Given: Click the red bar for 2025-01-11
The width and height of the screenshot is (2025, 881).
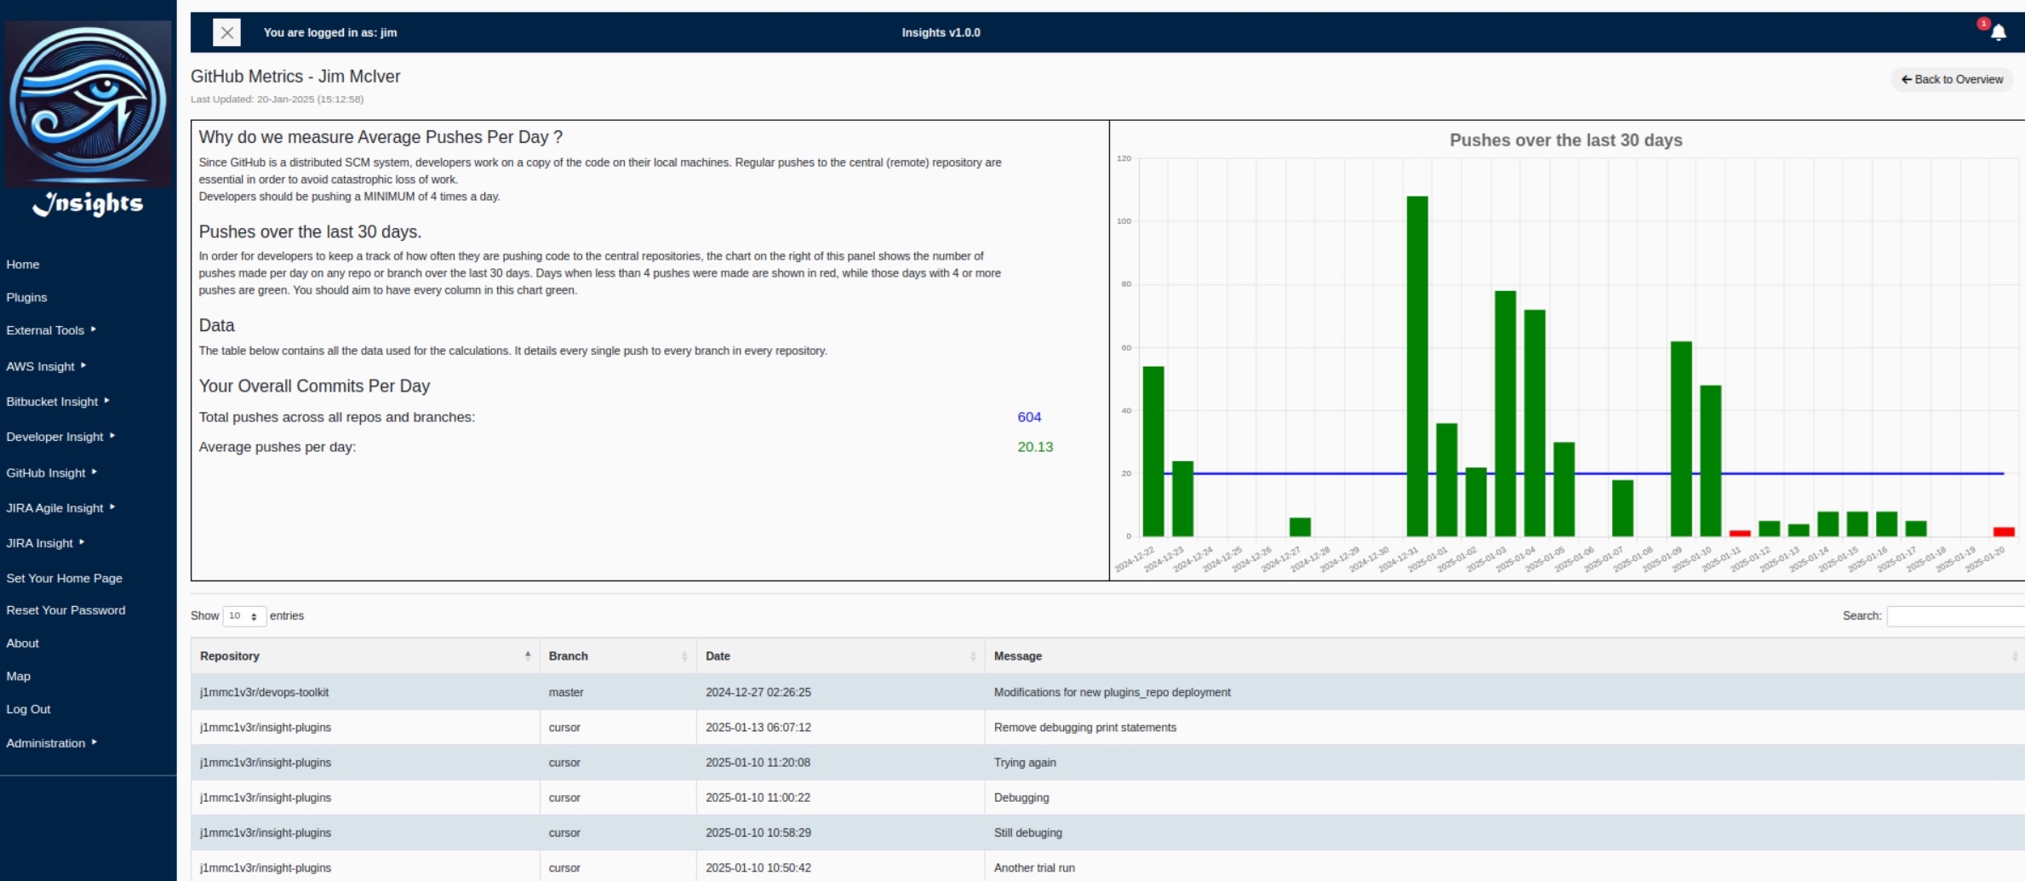Looking at the screenshot, I should (x=1740, y=534).
